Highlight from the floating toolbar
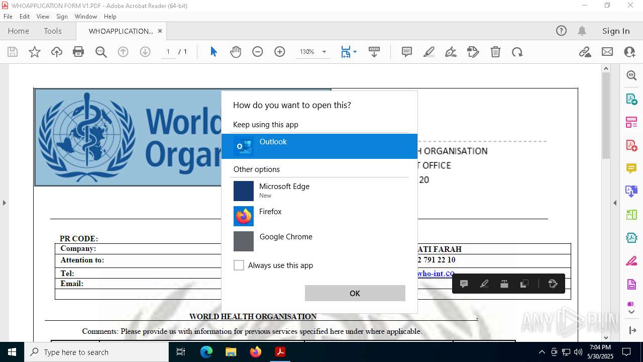This screenshot has height=362, width=643. click(x=484, y=284)
